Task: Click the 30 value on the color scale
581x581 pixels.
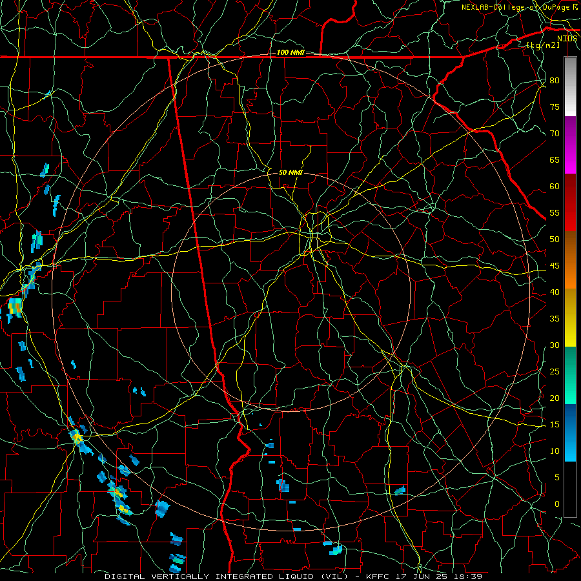Action: [555, 345]
